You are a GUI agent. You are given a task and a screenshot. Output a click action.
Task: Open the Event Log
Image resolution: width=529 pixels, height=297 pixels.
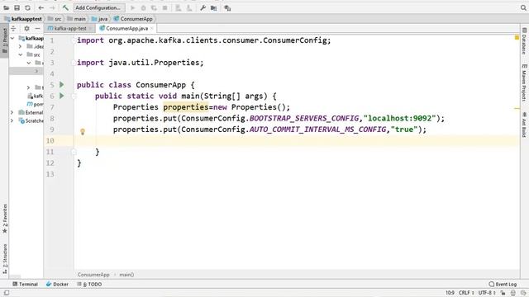click(x=503, y=284)
